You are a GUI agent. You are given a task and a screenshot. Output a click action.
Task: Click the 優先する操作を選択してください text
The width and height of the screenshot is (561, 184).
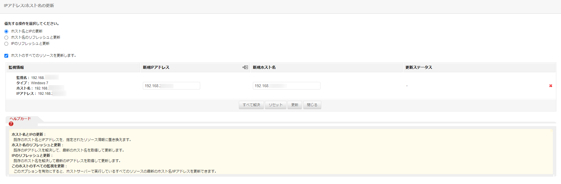[x=32, y=24]
